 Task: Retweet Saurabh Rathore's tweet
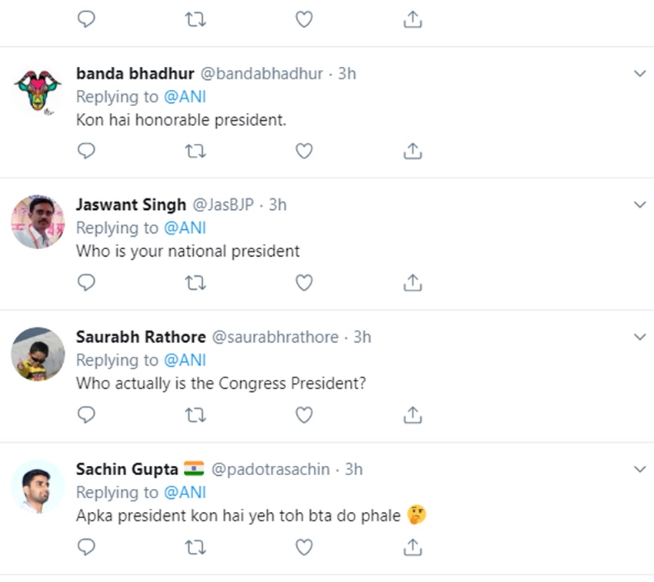tap(195, 415)
